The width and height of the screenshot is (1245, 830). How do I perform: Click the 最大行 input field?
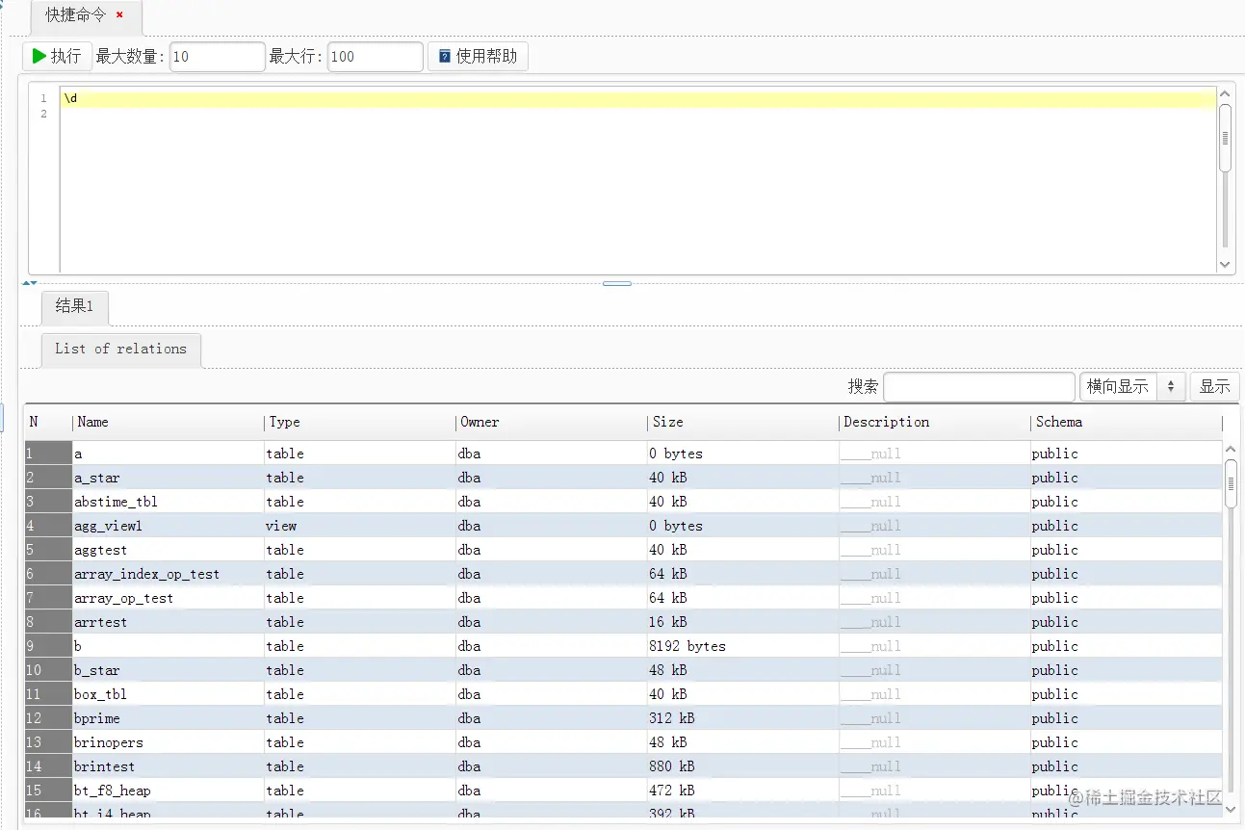click(376, 57)
